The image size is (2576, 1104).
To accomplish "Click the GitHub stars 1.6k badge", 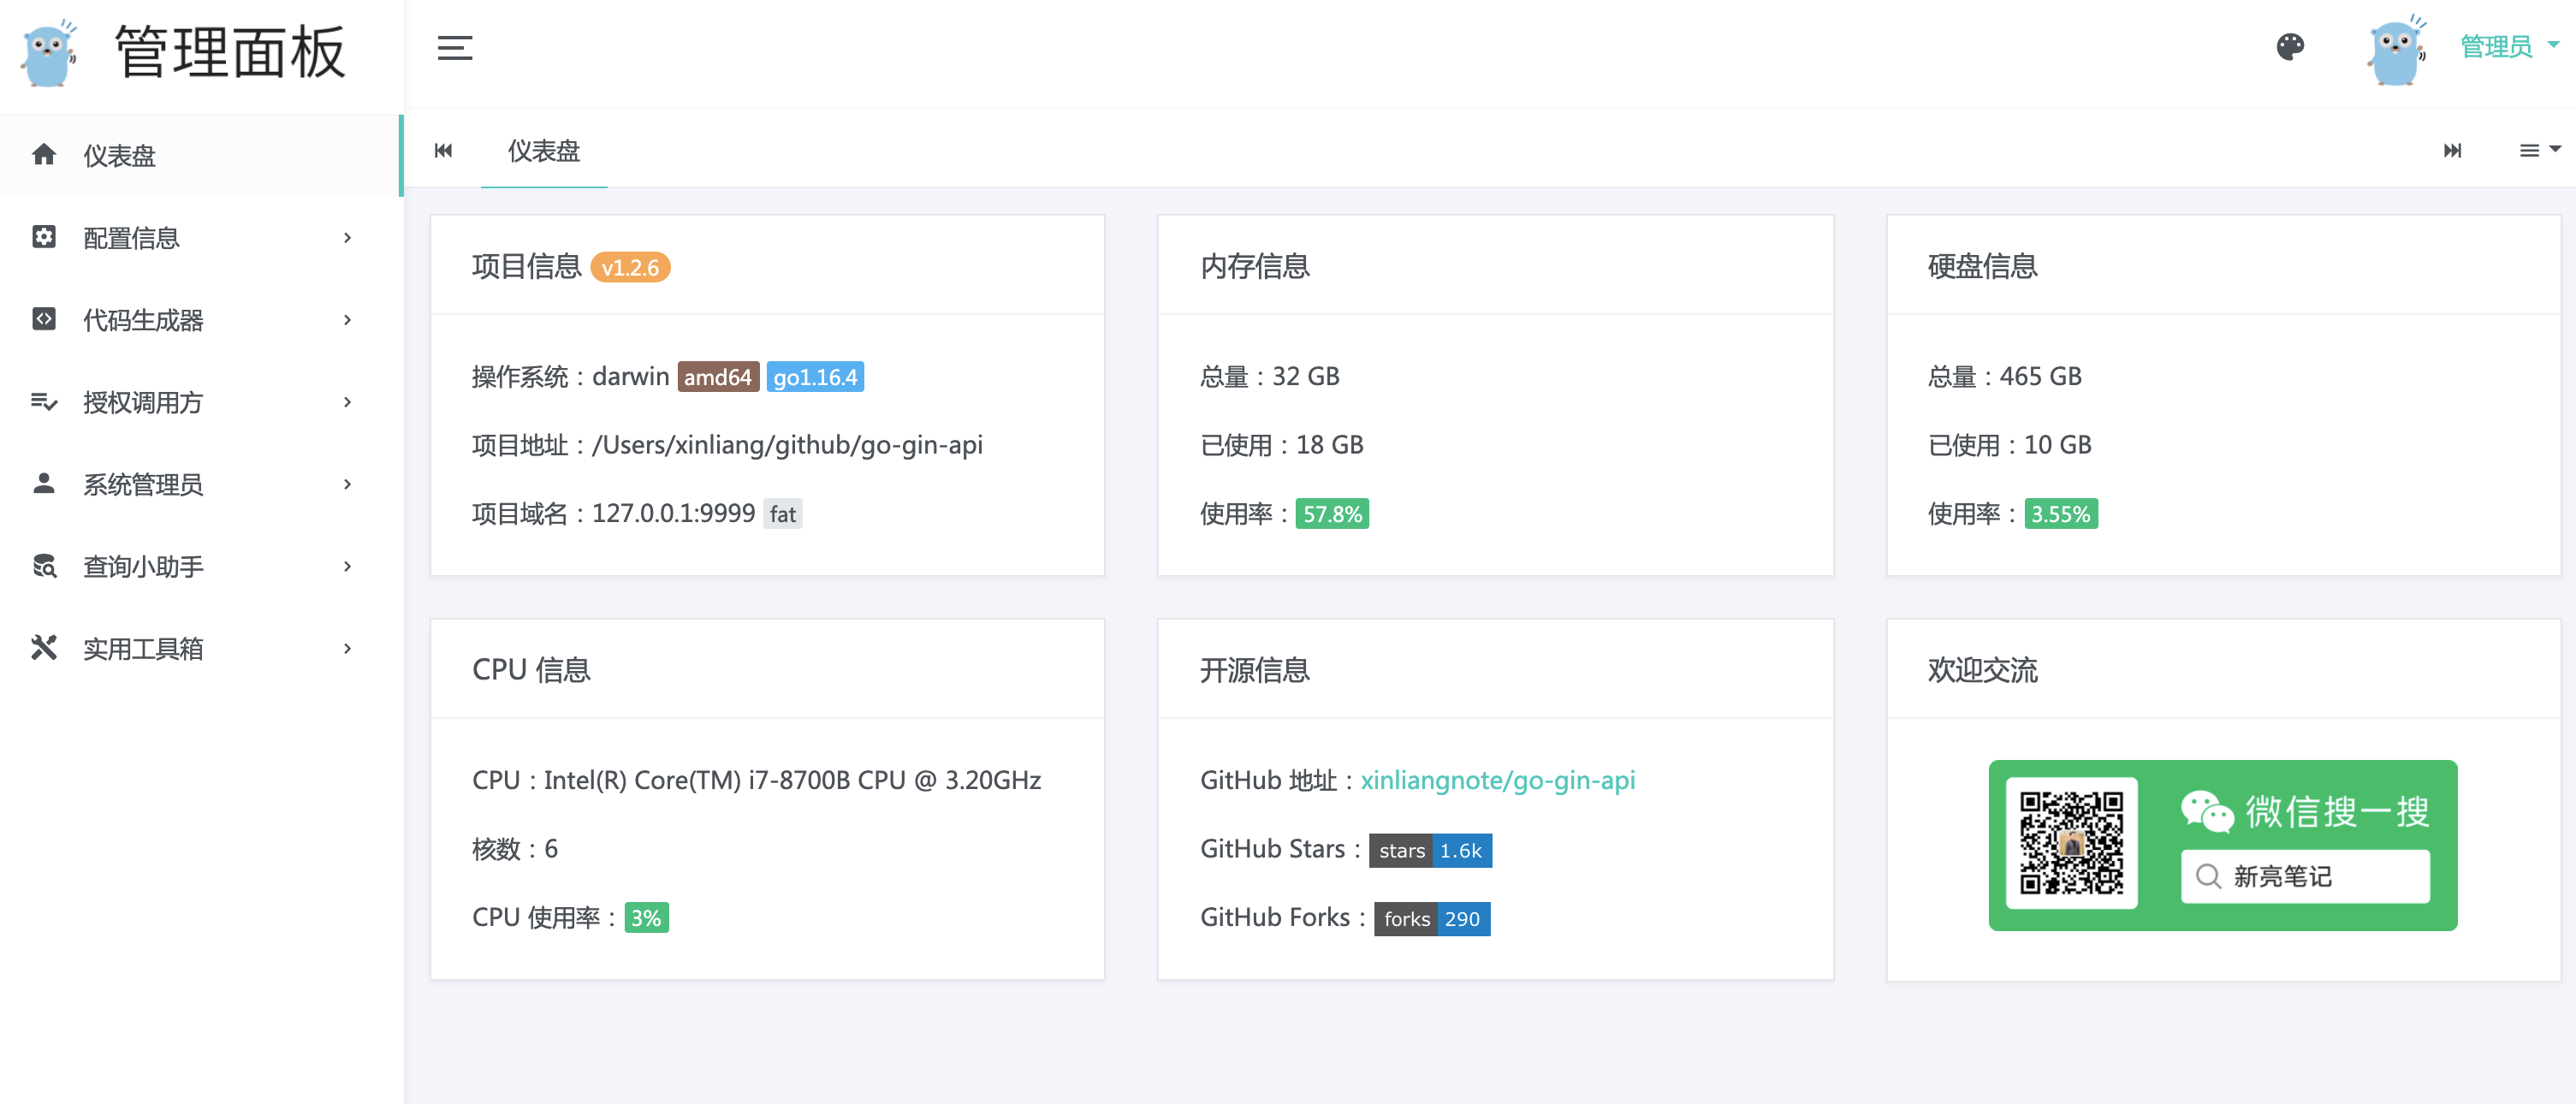I will click(1430, 850).
